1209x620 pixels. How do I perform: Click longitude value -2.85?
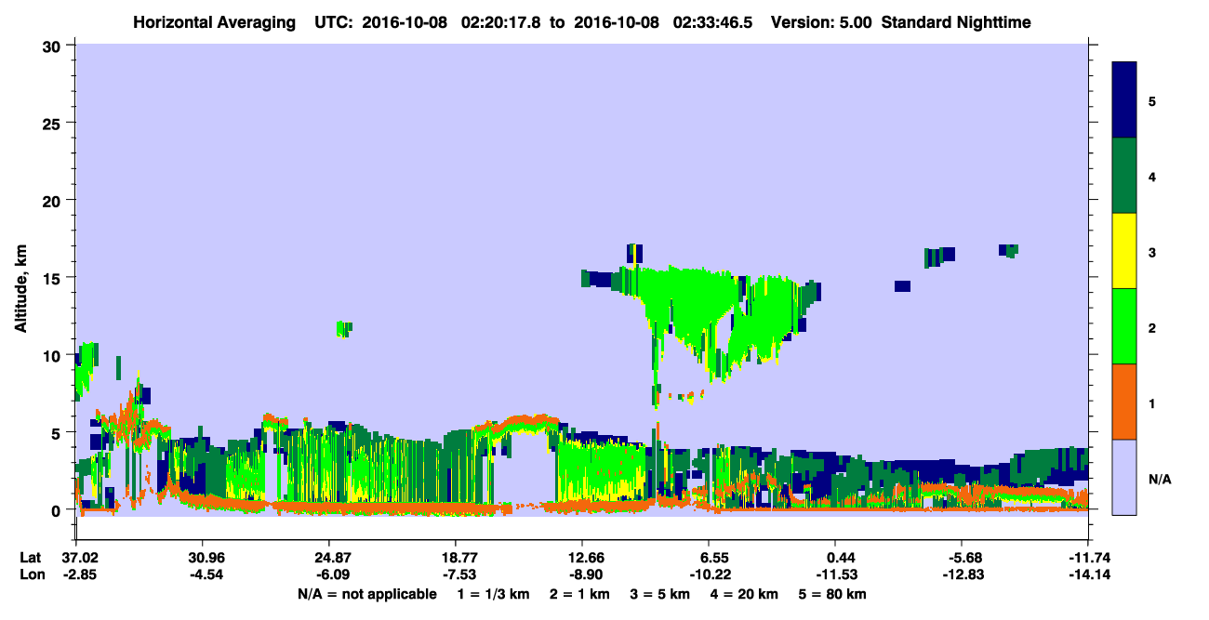(x=80, y=574)
